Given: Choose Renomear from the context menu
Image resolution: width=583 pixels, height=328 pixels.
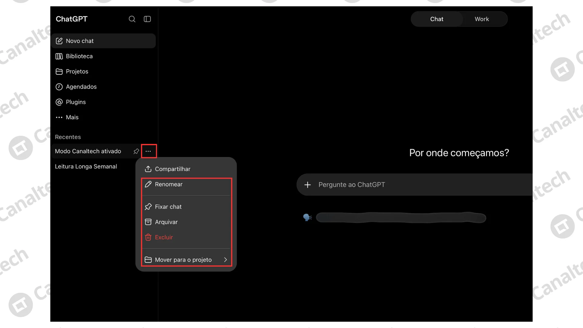Looking at the screenshot, I should tap(186, 184).
